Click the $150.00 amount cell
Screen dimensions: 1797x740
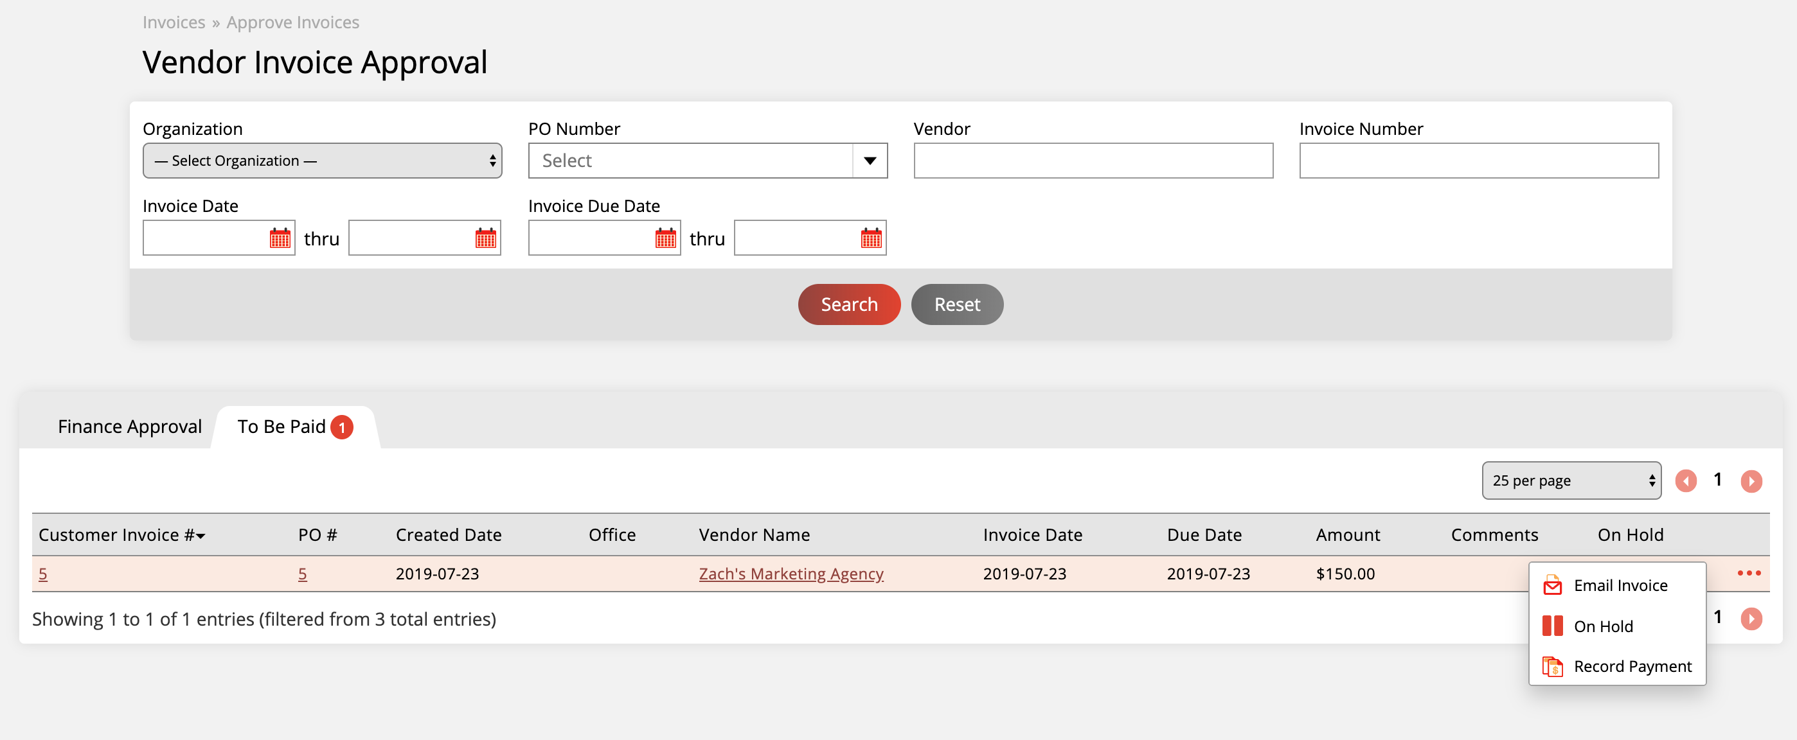point(1345,574)
